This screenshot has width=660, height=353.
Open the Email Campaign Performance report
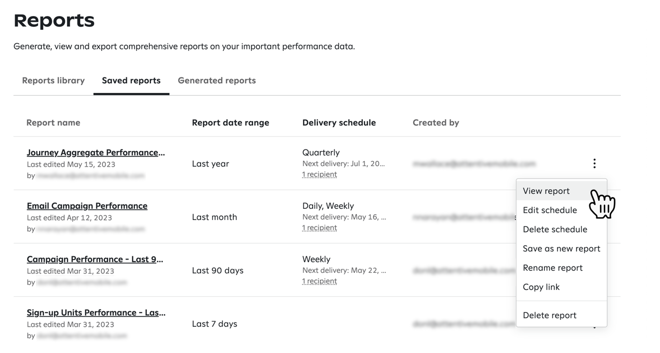click(87, 206)
